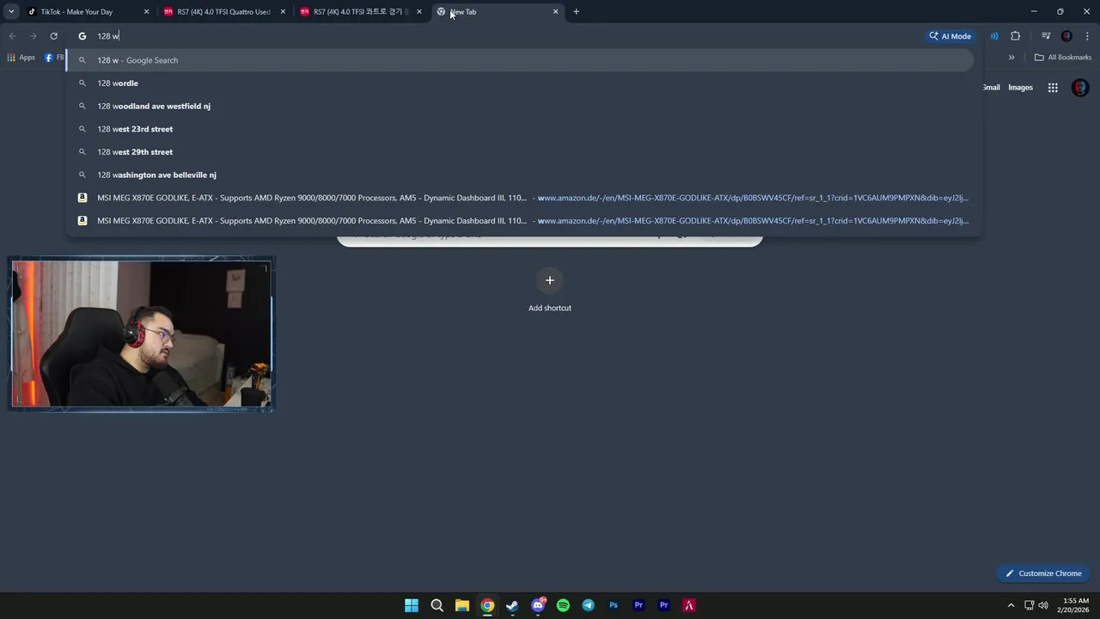Select the New Tab tab
The height and width of the screenshot is (619, 1100).
pyautogui.click(x=497, y=12)
